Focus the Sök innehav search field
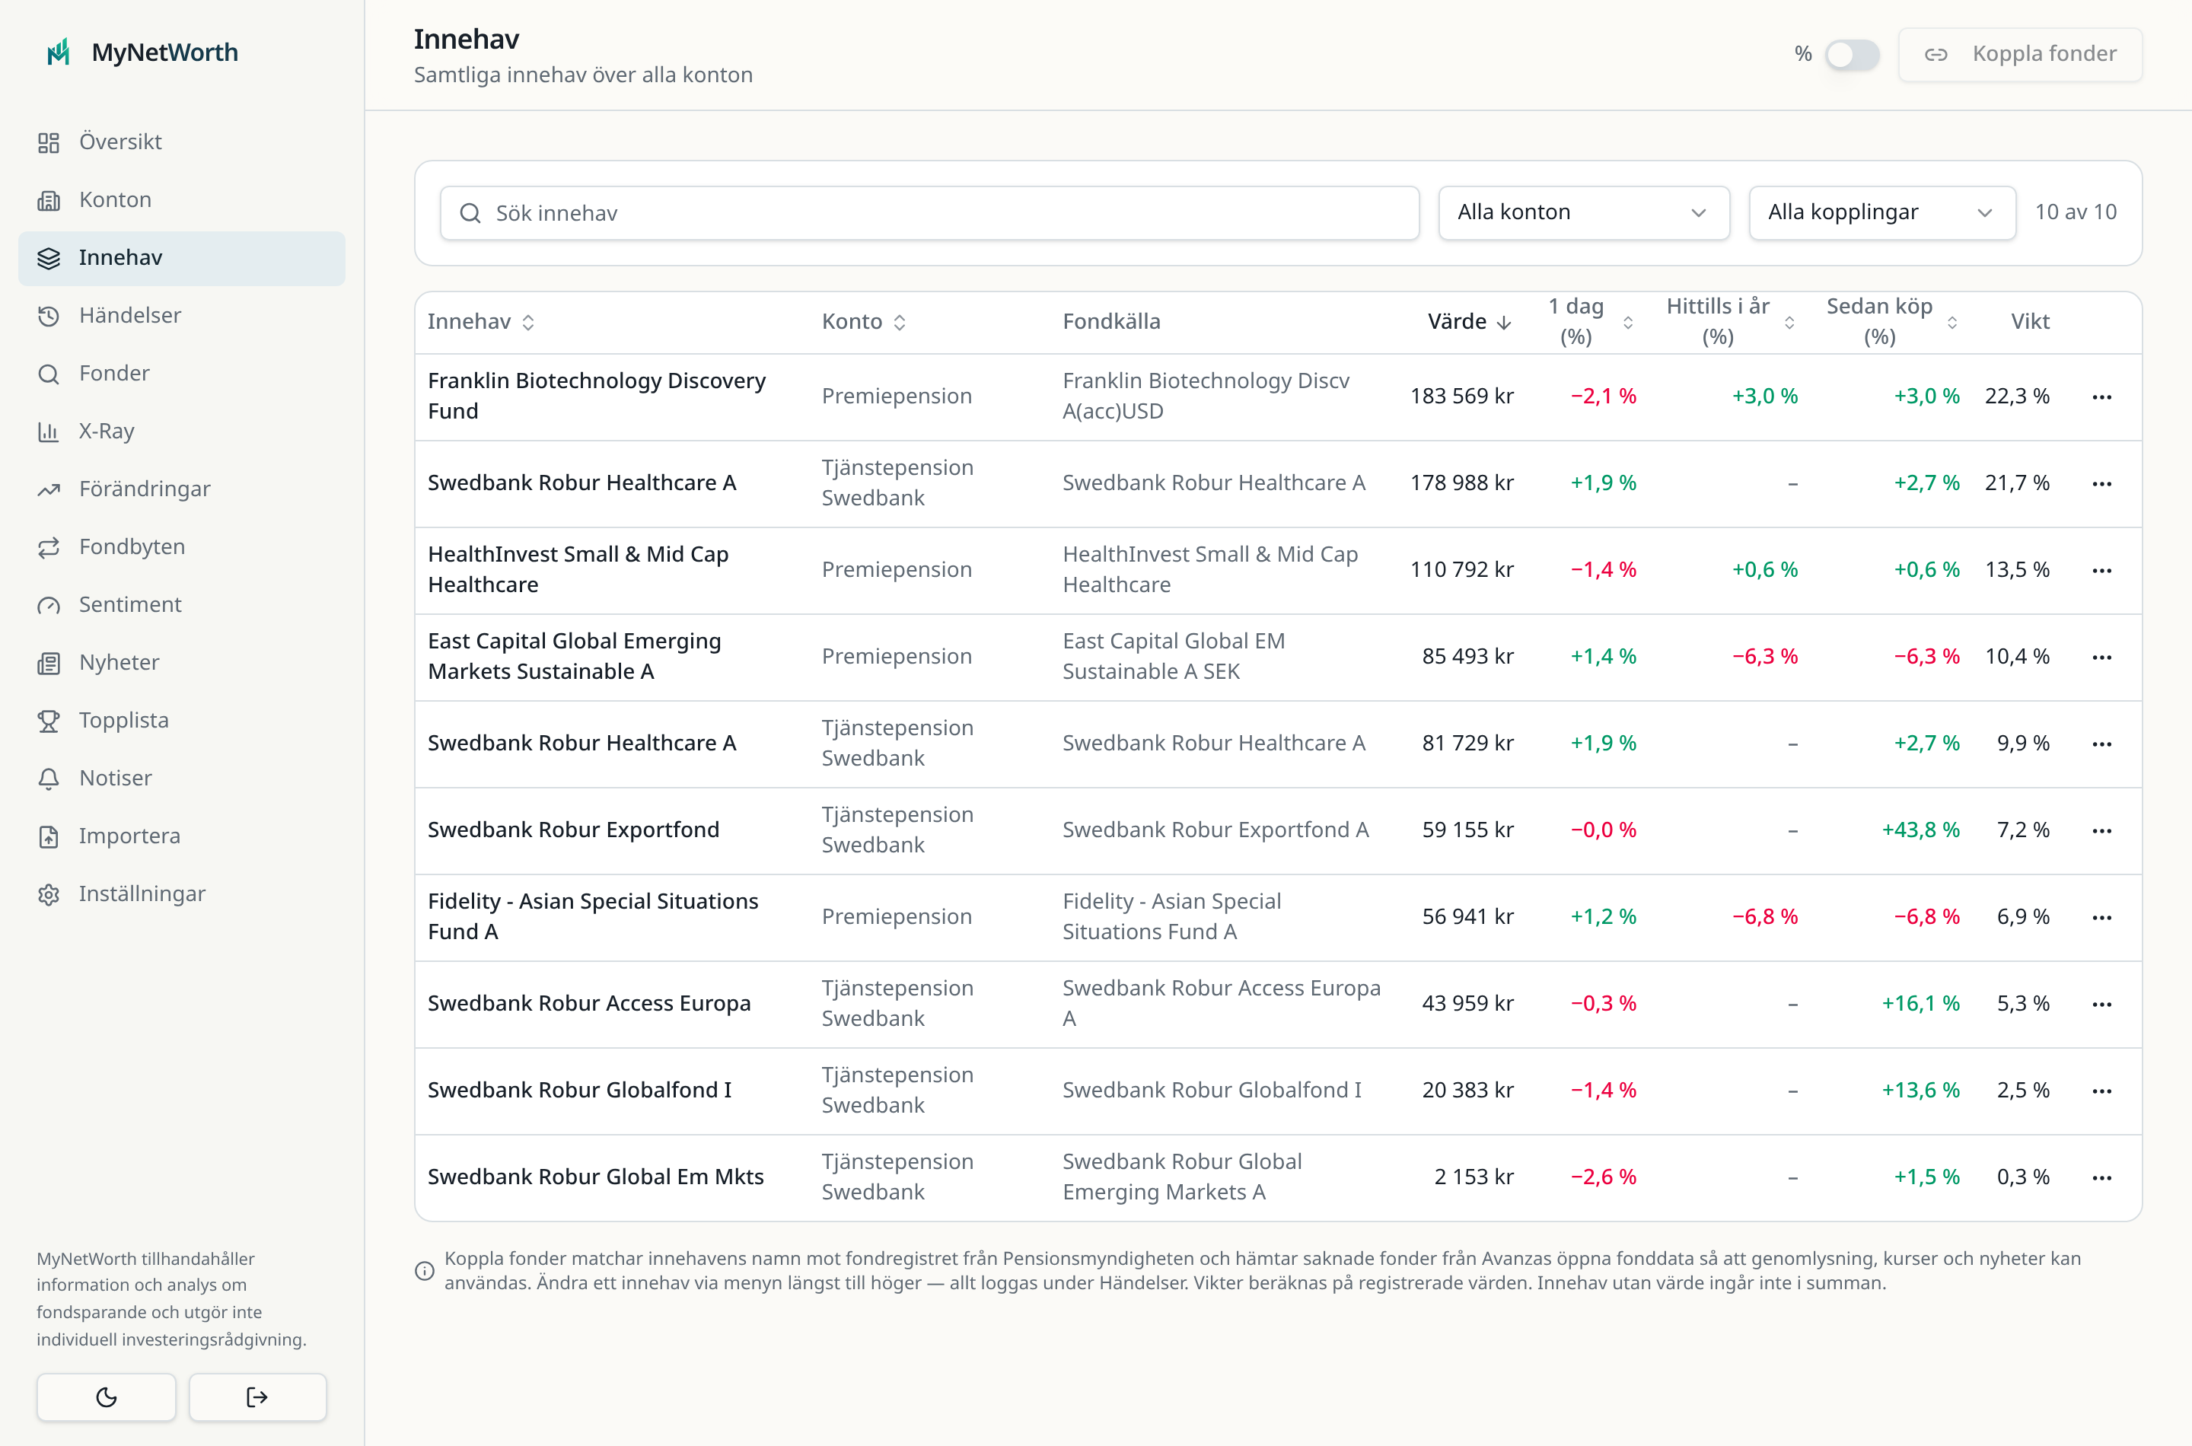Viewport: 2192px width, 1446px height. point(929,213)
